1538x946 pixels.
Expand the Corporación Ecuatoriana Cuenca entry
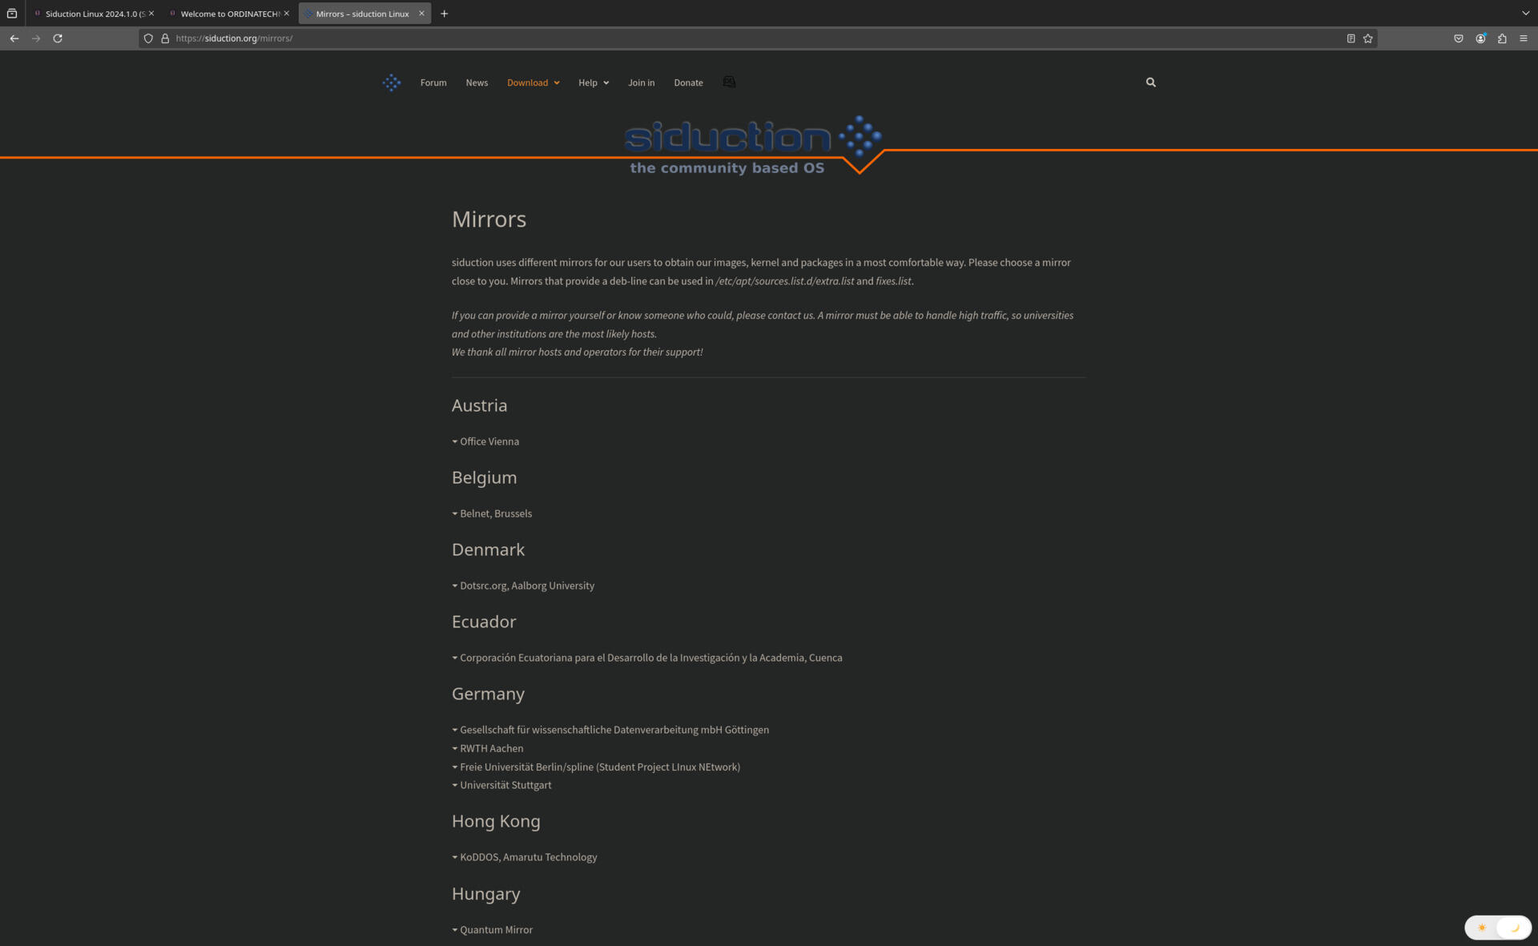click(x=647, y=658)
